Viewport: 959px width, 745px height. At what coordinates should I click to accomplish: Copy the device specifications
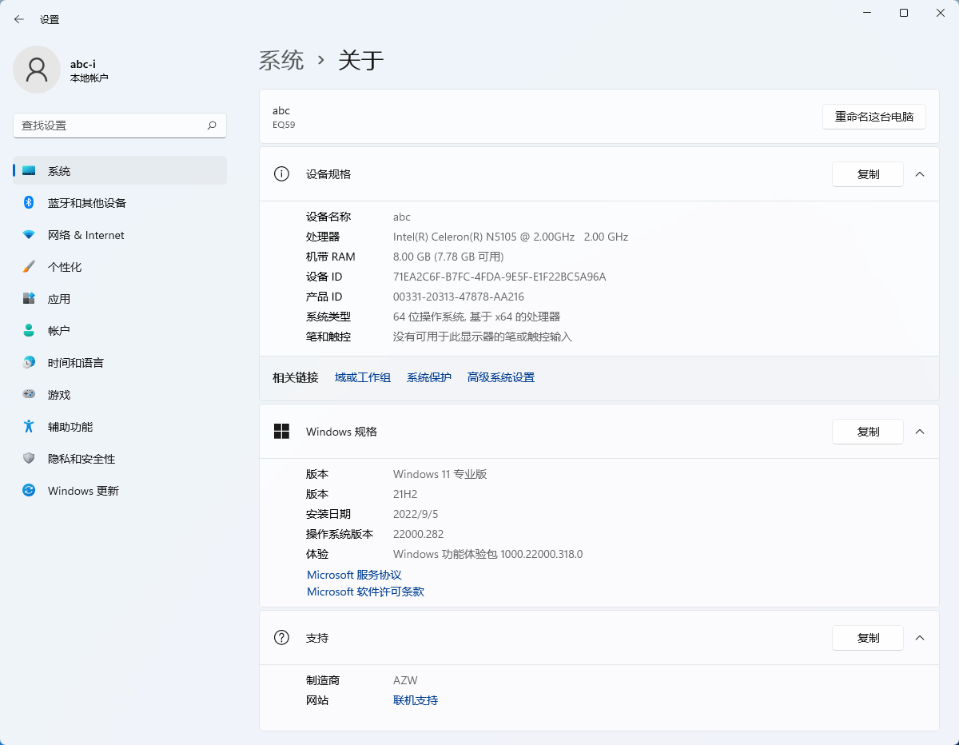[868, 174]
